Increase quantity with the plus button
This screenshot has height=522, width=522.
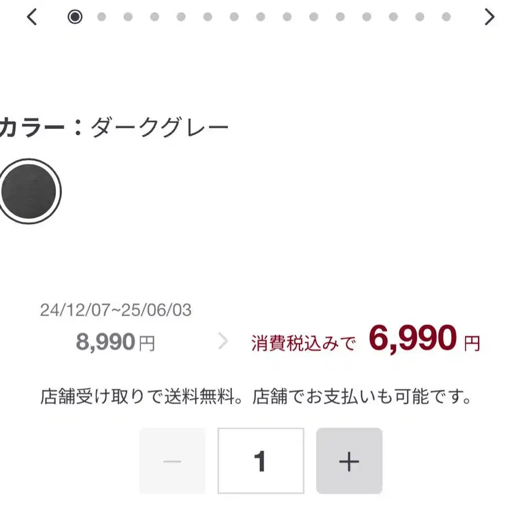[x=349, y=461]
